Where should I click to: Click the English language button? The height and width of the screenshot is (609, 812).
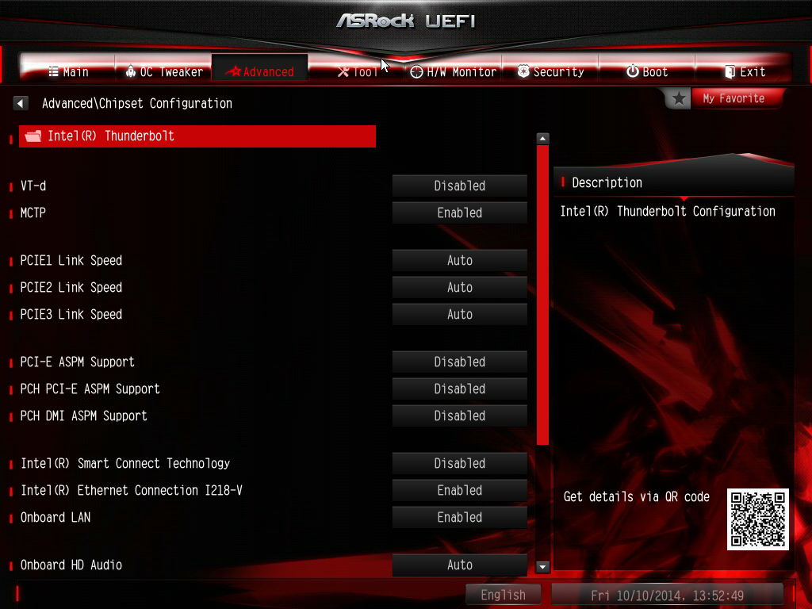pyautogui.click(x=503, y=595)
